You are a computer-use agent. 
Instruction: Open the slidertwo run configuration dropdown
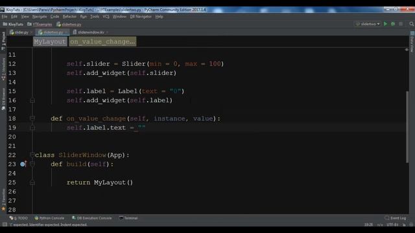pos(368,24)
